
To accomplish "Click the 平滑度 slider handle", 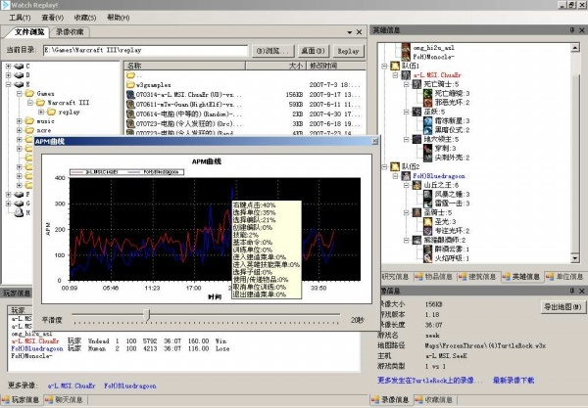I will (x=147, y=315).
